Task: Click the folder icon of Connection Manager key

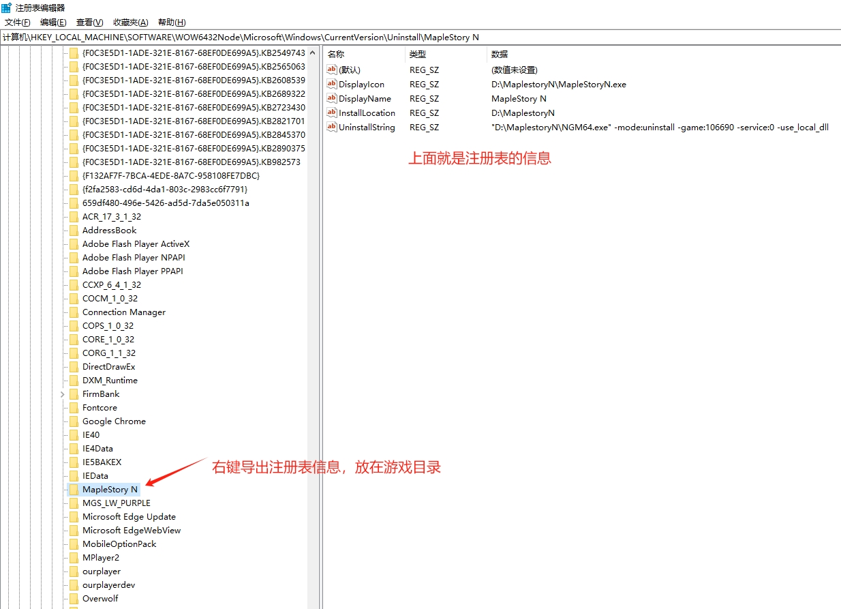Action: point(74,312)
